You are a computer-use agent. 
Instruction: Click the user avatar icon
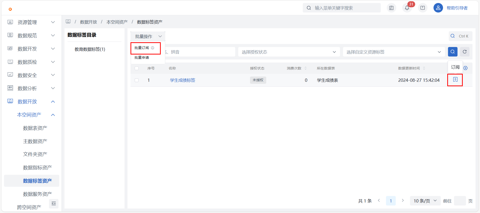[x=438, y=8]
